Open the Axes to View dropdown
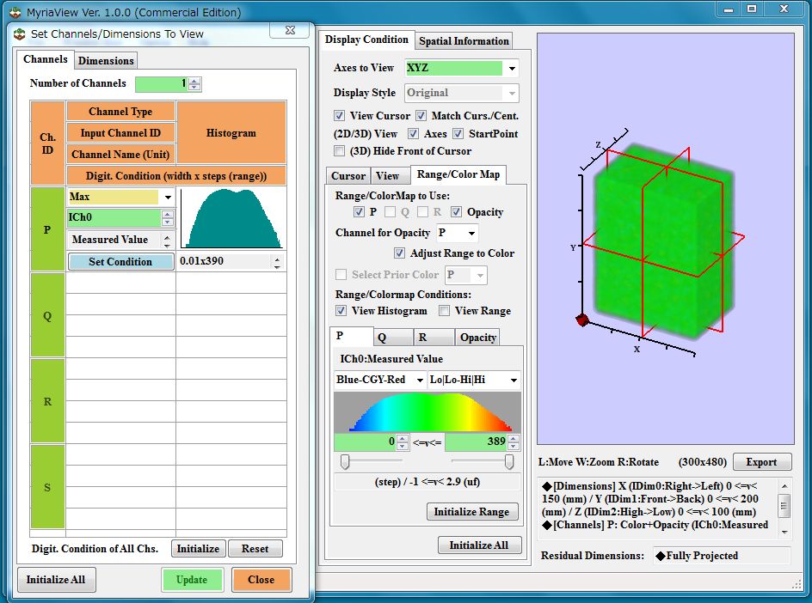 click(x=513, y=69)
